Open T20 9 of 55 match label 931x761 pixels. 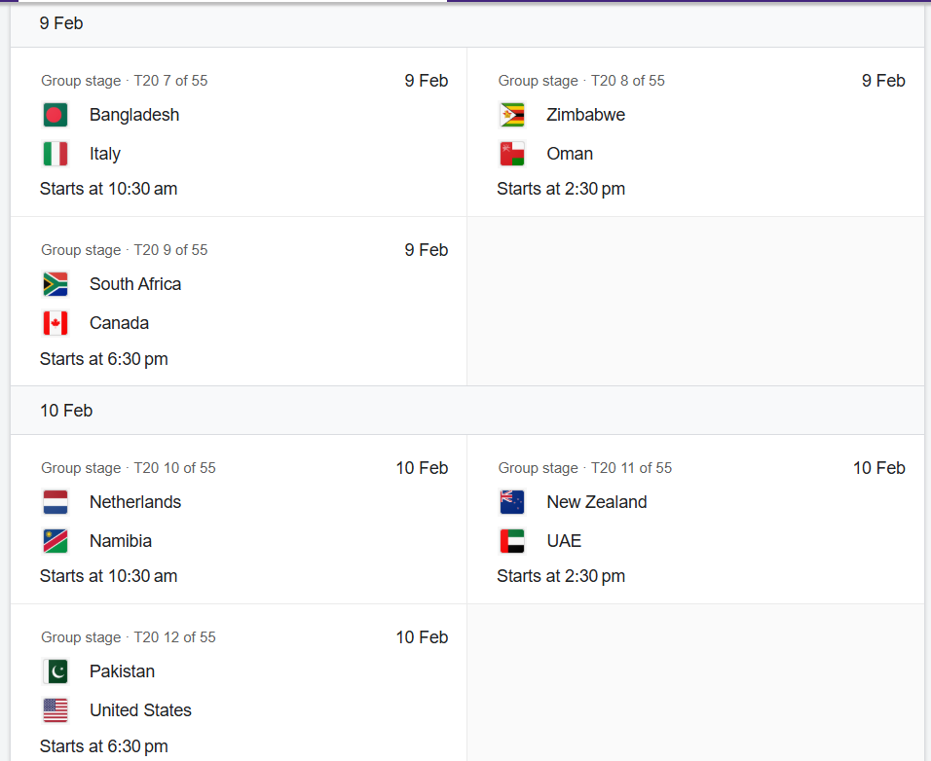pos(170,250)
